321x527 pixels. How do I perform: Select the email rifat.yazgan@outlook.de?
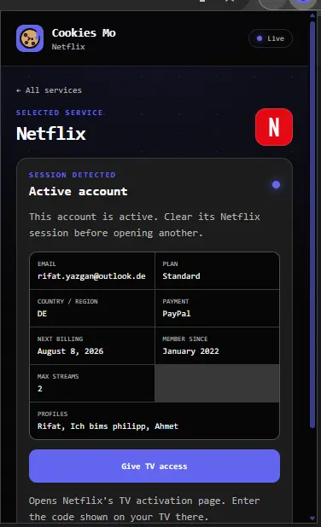click(91, 276)
